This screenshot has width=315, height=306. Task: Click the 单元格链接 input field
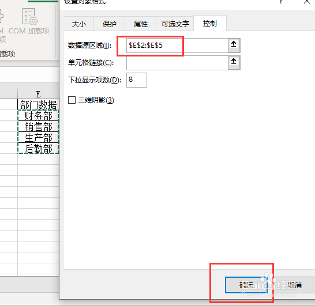(x=177, y=63)
